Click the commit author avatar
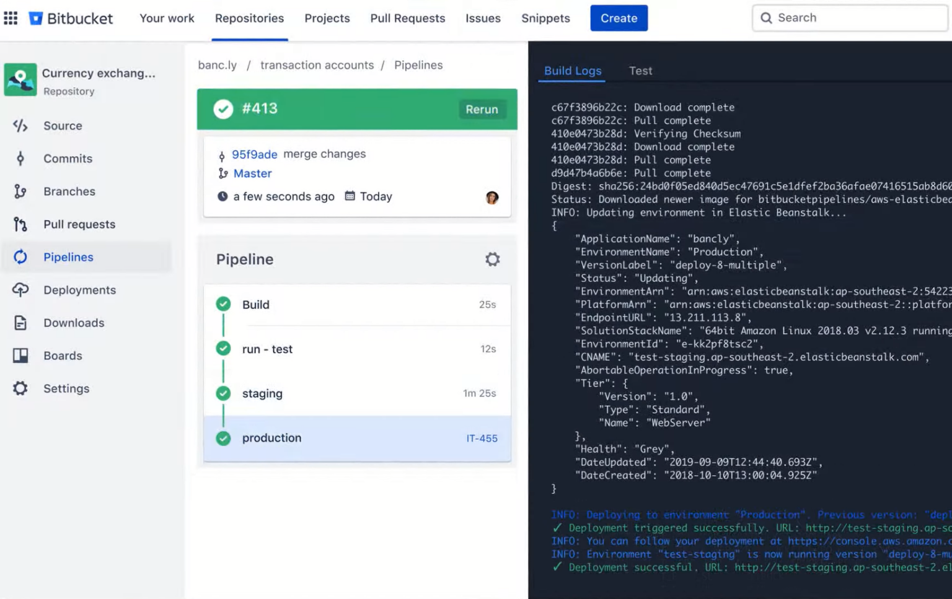The width and height of the screenshot is (952, 599). coord(492,198)
